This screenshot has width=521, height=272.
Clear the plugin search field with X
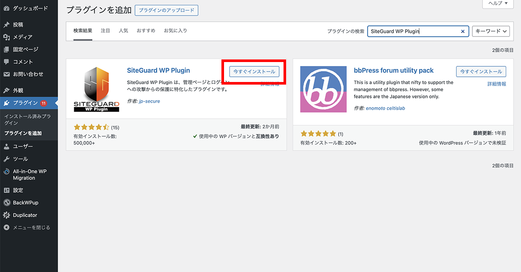click(x=463, y=31)
